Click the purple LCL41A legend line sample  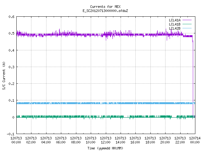(187, 20)
